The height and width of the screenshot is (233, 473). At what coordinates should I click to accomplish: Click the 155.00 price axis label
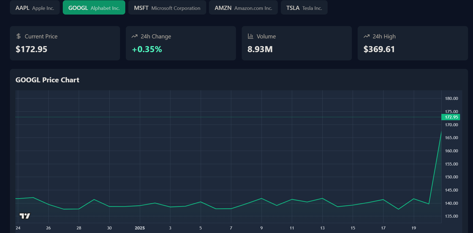[x=452, y=164]
